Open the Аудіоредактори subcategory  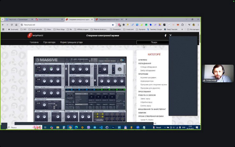[147, 81]
